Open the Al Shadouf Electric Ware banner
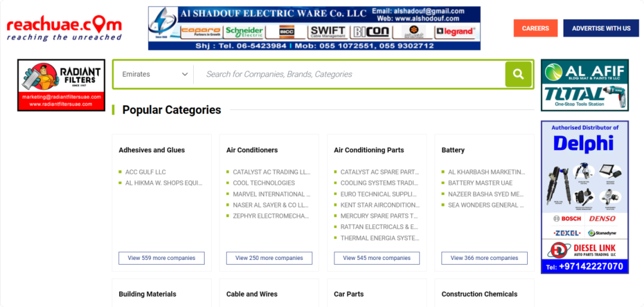The width and height of the screenshot is (644, 307). [x=314, y=29]
